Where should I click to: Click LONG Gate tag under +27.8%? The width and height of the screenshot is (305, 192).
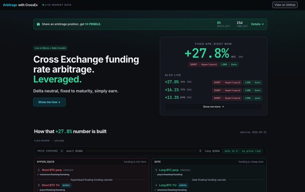click(229, 64)
